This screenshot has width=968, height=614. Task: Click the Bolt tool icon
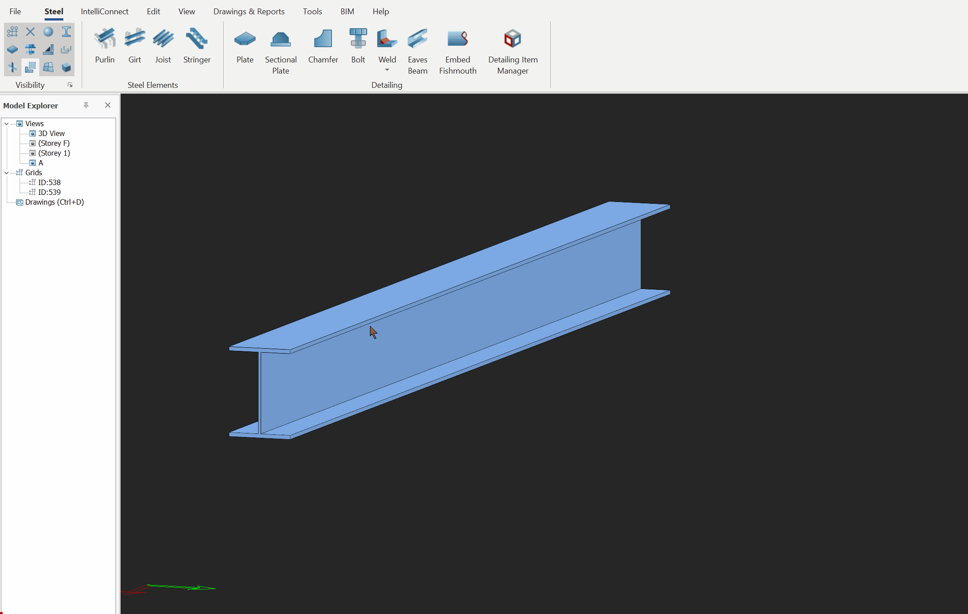[x=358, y=39]
